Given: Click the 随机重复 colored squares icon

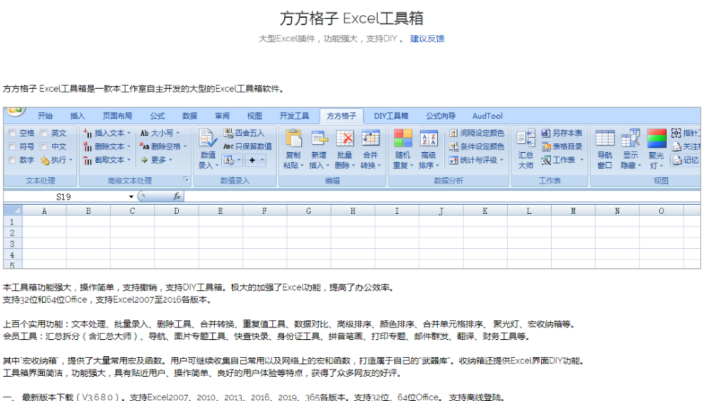Looking at the screenshot, I should (x=403, y=139).
